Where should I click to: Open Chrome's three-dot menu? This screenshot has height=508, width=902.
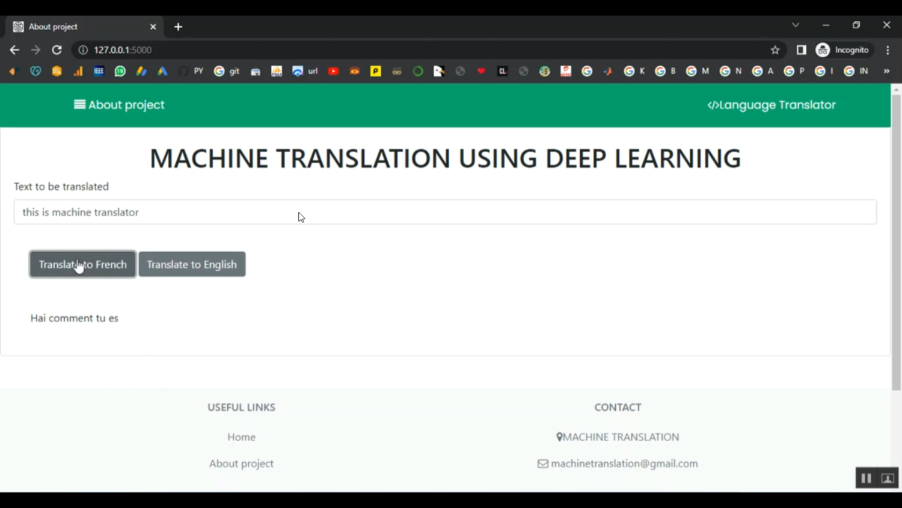(x=888, y=50)
